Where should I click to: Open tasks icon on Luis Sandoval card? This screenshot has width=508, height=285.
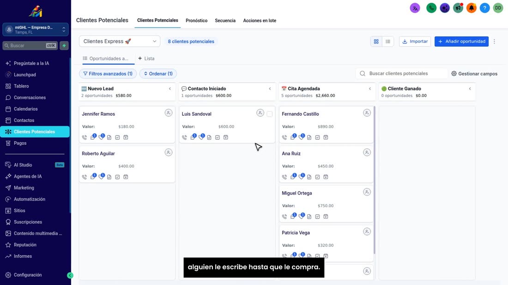point(218,137)
